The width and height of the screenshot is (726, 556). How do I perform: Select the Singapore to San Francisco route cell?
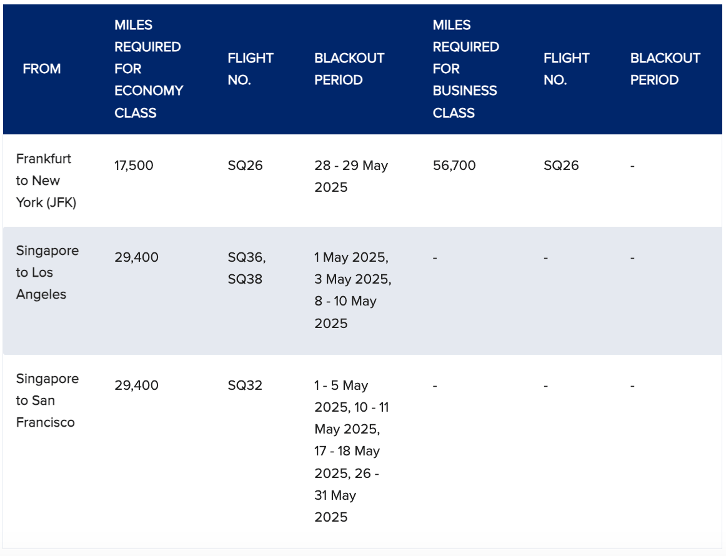click(47, 400)
